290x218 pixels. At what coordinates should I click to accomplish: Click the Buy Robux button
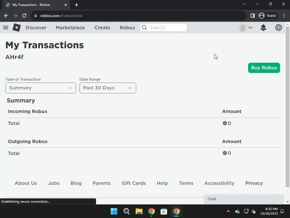click(x=264, y=68)
